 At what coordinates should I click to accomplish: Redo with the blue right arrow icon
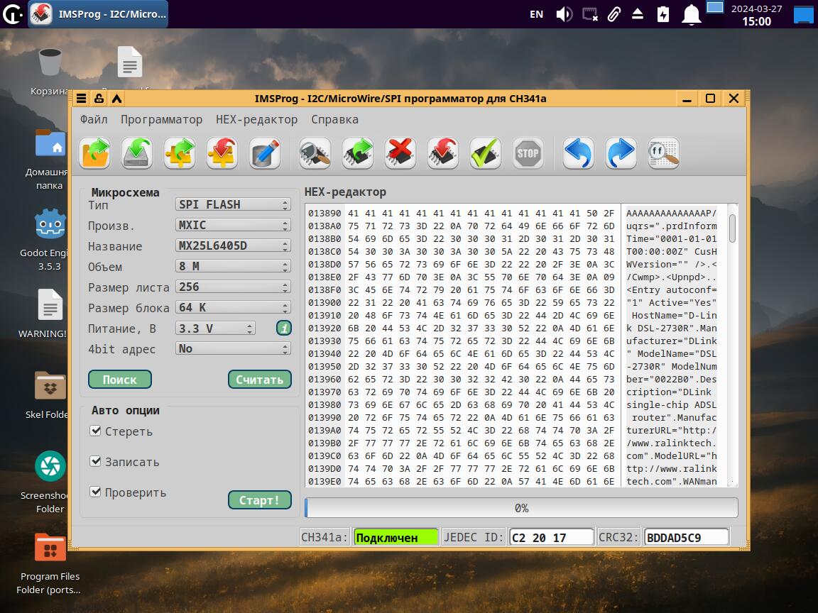pos(621,153)
